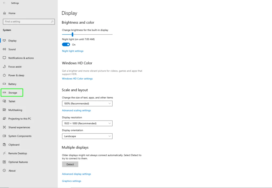Select Clipboard in the sidebar
272x188 pixels.
coord(14,145)
